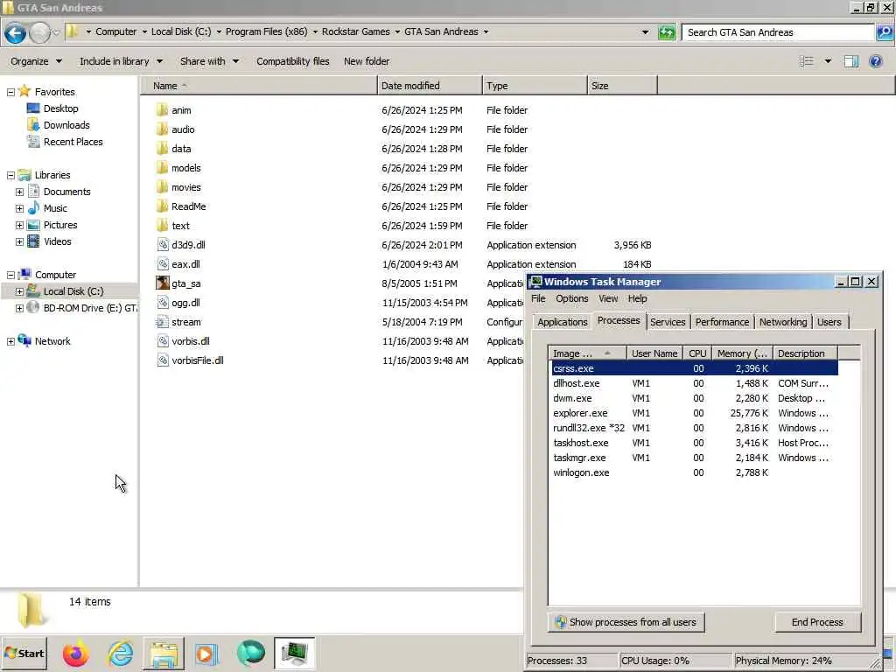Select the gta_sa application icon
This screenshot has height=672, width=896.
coord(162,283)
